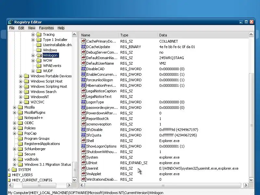
Task: Click the open folder icon for Winlogon key
Action: click(x=39, y=55)
